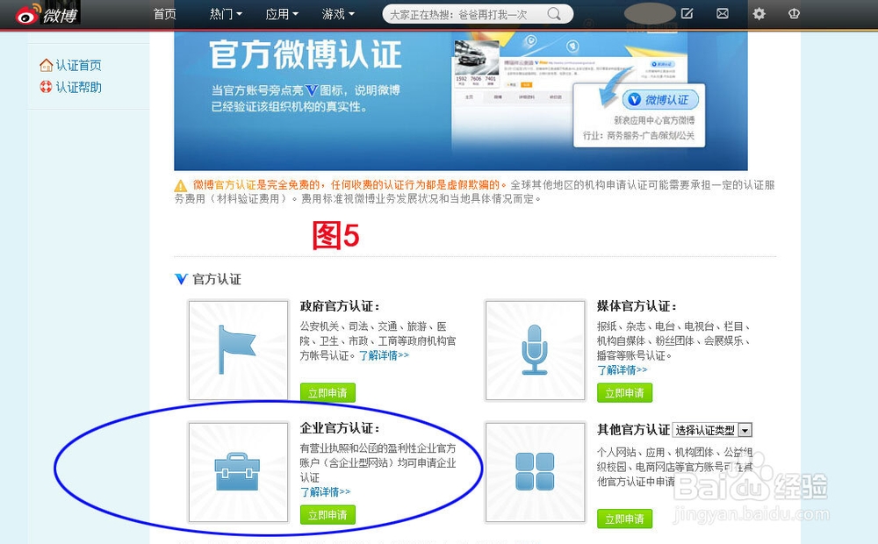The width and height of the screenshot is (878, 544).
Task: Click 立即申请 under 媒体官方认证
Action: click(x=624, y=393)
